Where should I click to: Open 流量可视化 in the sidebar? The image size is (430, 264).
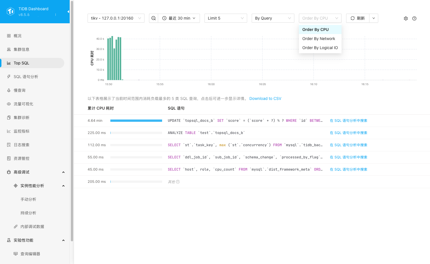[x=23, y=104]
